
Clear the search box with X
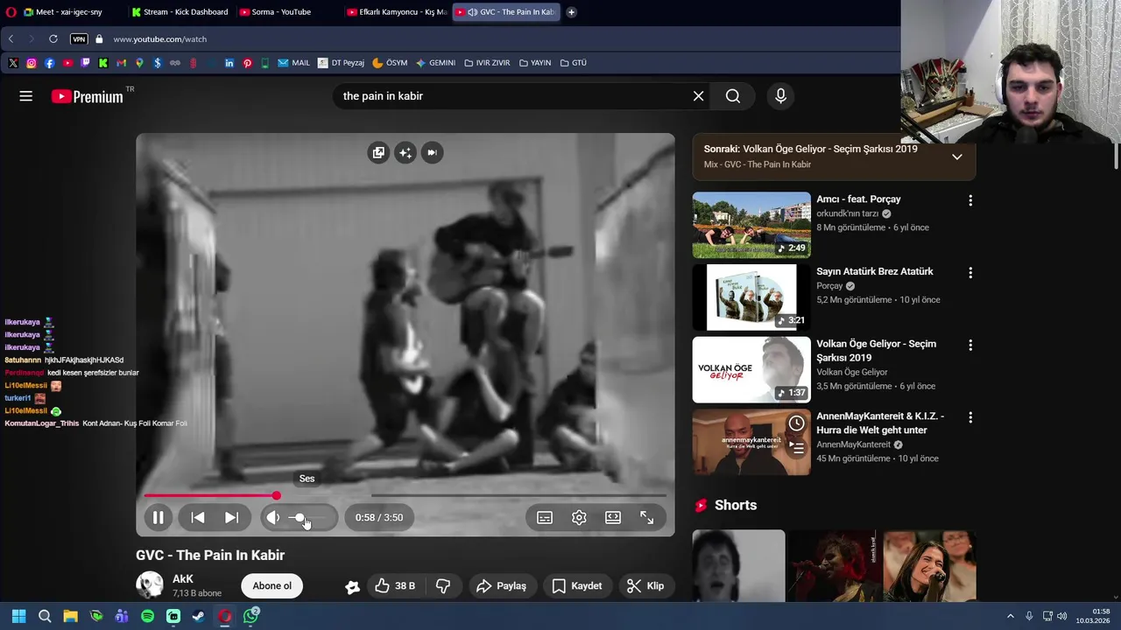[698, 96]
